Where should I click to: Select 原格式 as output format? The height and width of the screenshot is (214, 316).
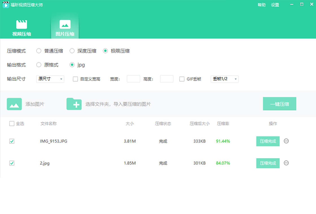click(39, 65)
